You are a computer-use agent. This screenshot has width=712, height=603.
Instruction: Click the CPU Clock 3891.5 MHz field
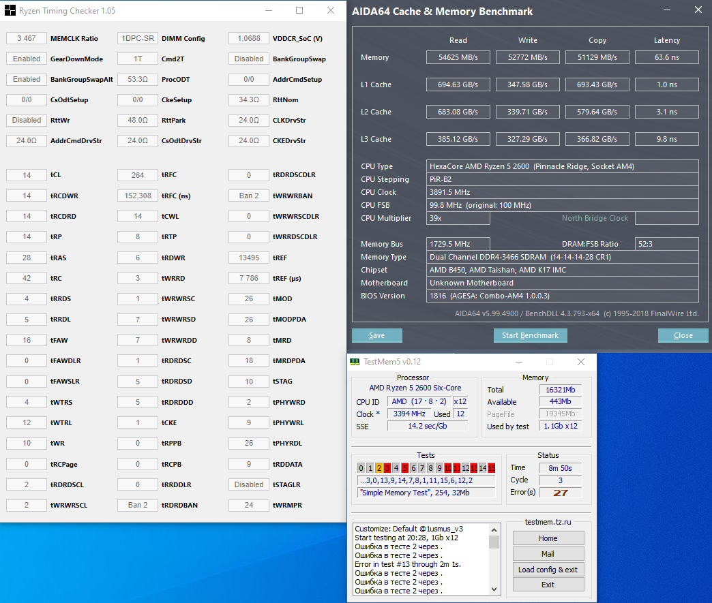[562, 192]
